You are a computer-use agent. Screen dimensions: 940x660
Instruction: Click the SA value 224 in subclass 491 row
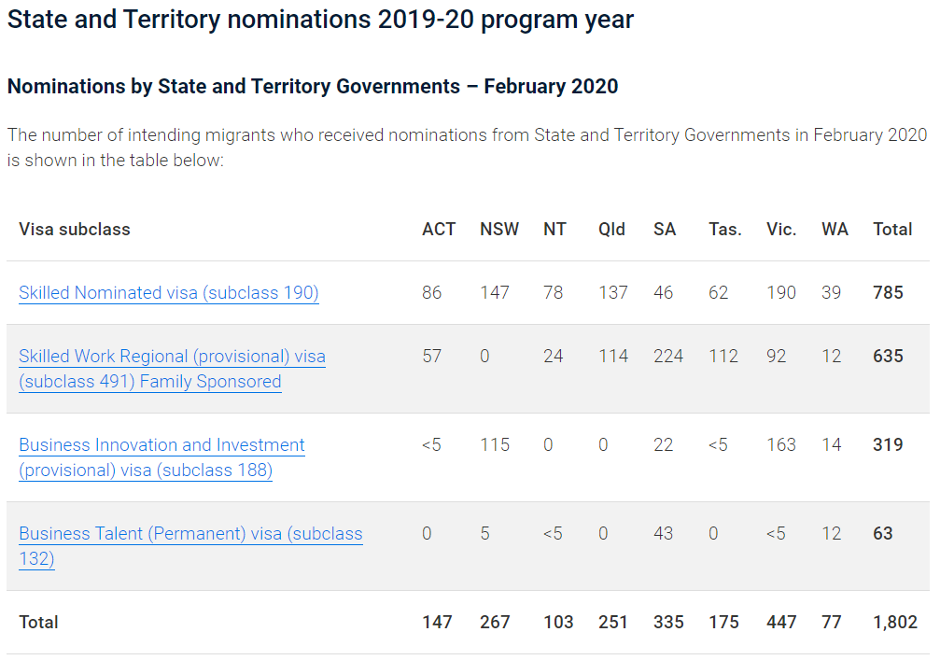[x=668, y=356]
